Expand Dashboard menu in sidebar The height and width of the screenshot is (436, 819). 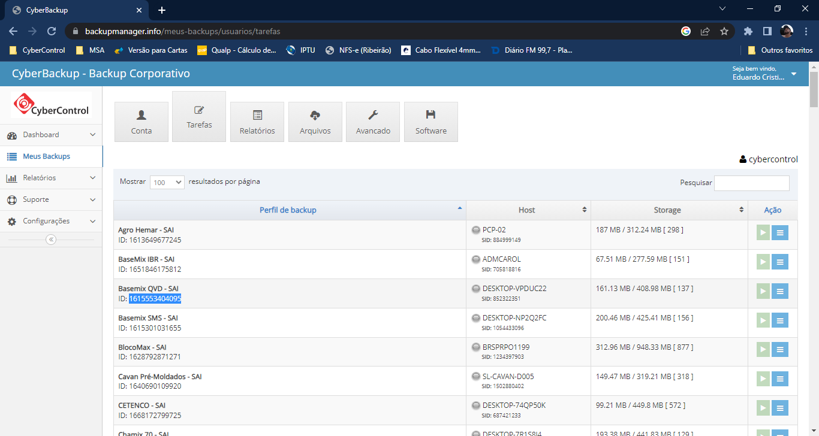51,135
